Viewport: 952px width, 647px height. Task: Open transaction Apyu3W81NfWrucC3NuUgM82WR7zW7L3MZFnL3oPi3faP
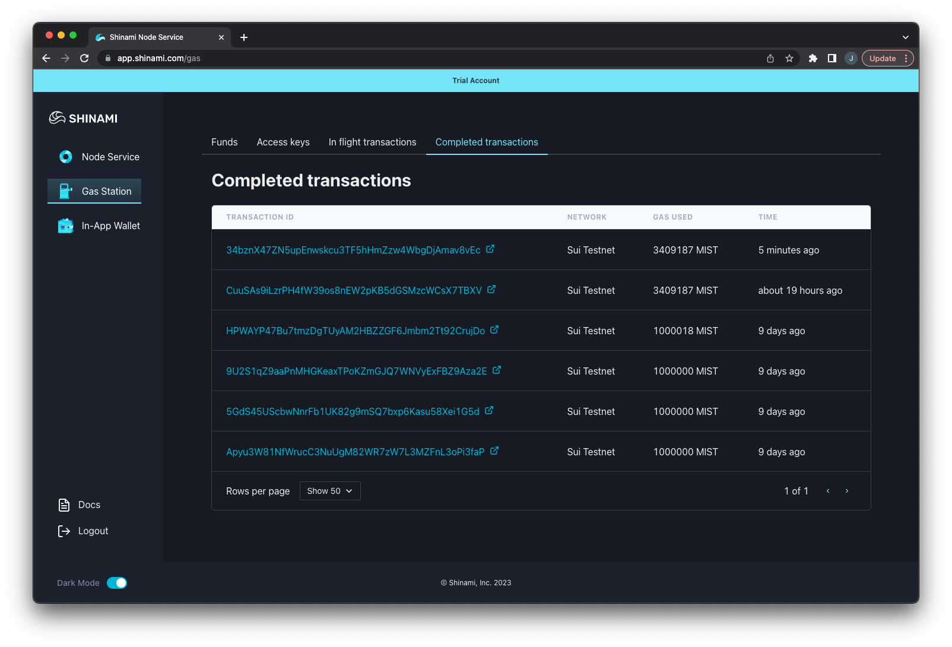pyautogui.click(x=356, y=452)
